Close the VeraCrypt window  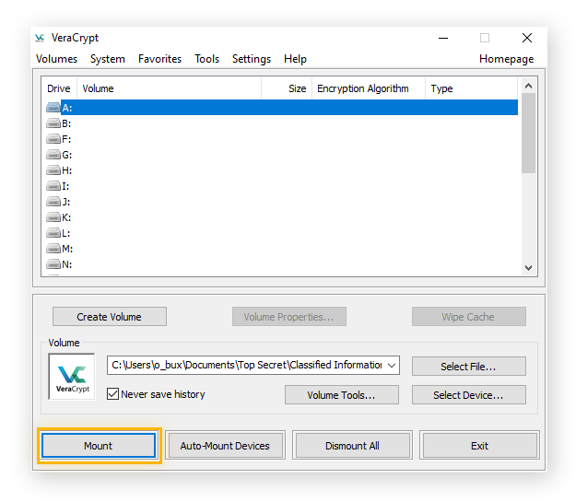pos(527,38)
